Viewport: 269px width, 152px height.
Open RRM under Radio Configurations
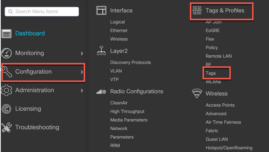pos(115,145)
